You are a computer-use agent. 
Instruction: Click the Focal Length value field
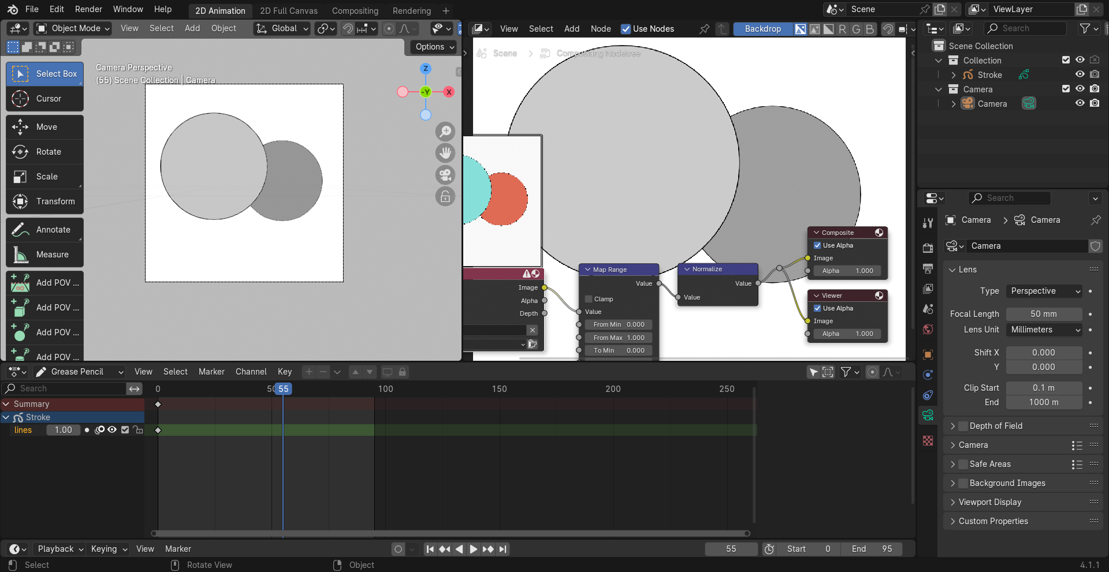coord(1044,314)
